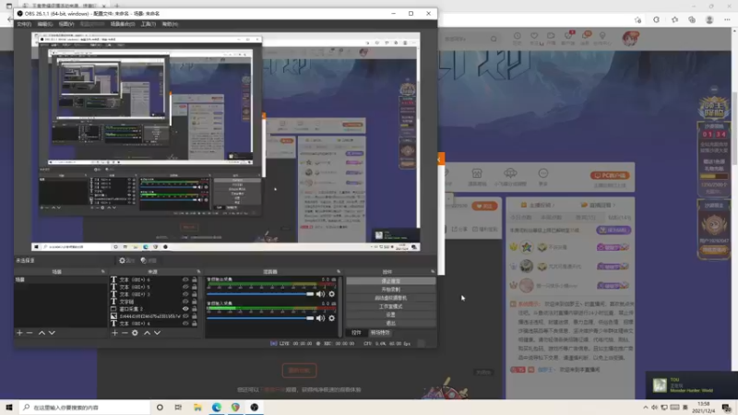The image size is (738, 415).
Task: Mute desktop audio speaker icon in mixer
Action: [320, 294]
